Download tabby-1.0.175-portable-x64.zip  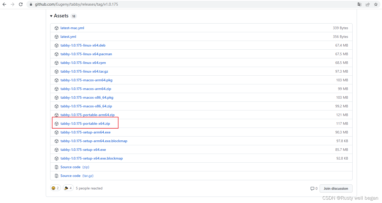click(85, 123)
